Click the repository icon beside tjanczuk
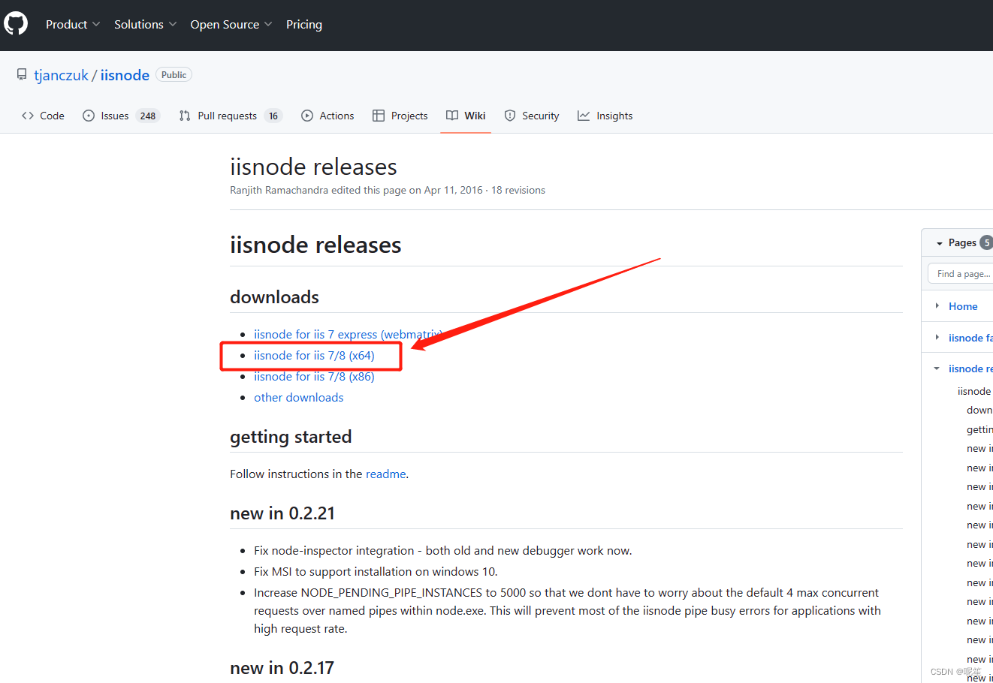Viewport: 993px width, 683px height. point(22,75)
